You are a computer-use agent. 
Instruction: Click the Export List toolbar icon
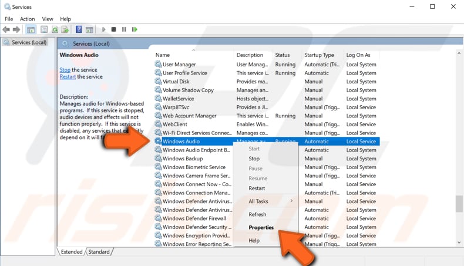click(65, 29)
